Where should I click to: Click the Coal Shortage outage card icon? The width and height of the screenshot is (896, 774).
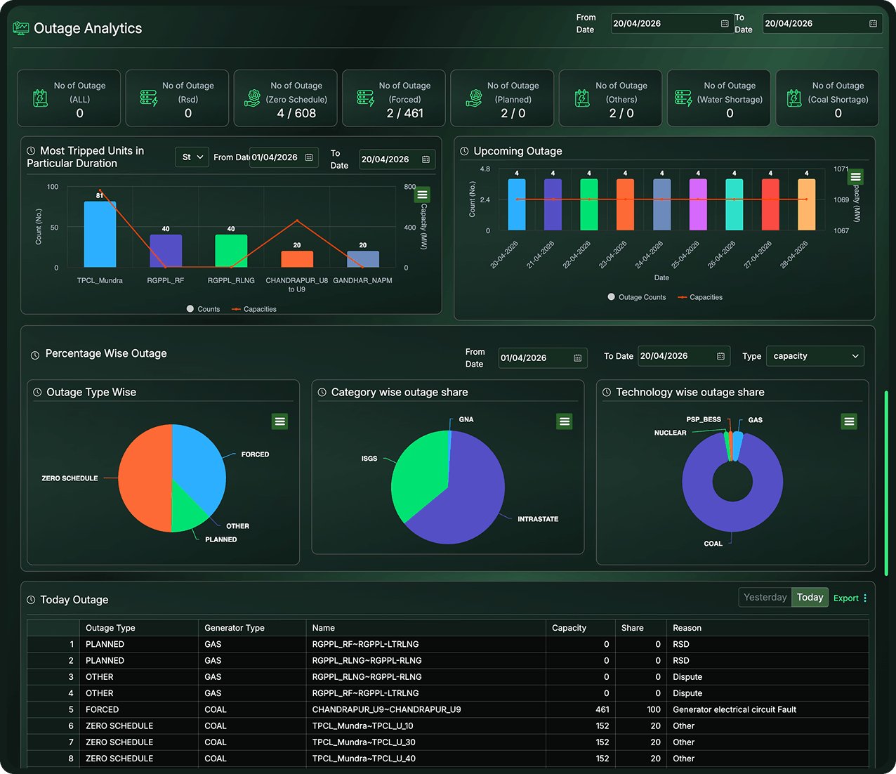(x=794, y=98)
